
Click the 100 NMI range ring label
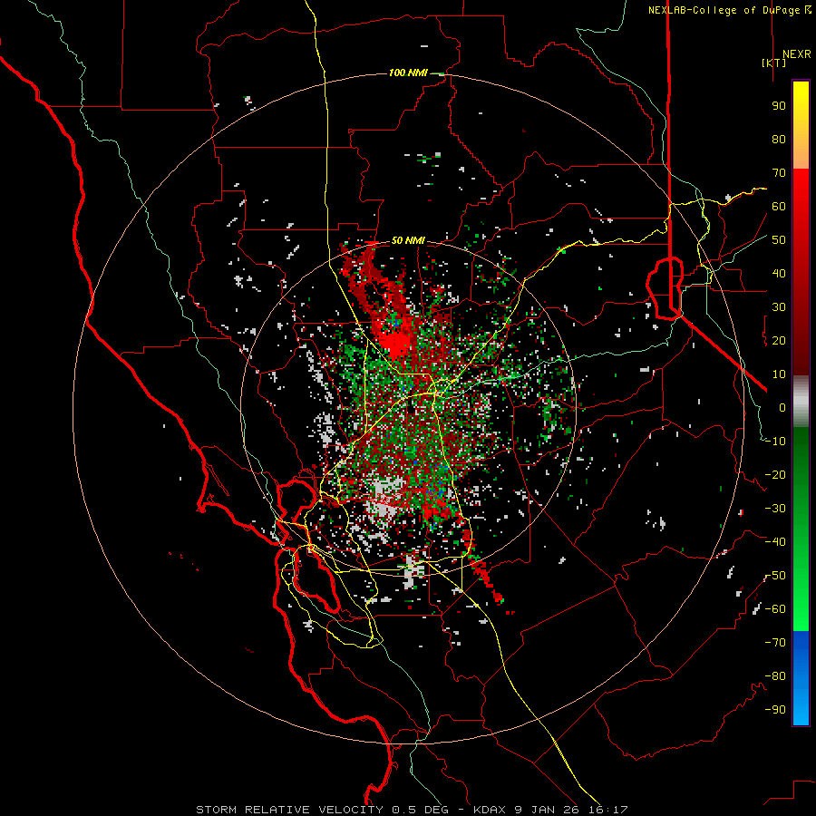[408, 73]
